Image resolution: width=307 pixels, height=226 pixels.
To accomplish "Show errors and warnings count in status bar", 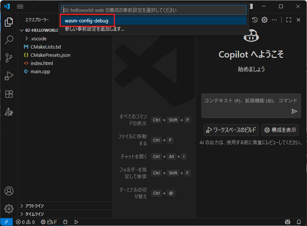I will point(25,222).
